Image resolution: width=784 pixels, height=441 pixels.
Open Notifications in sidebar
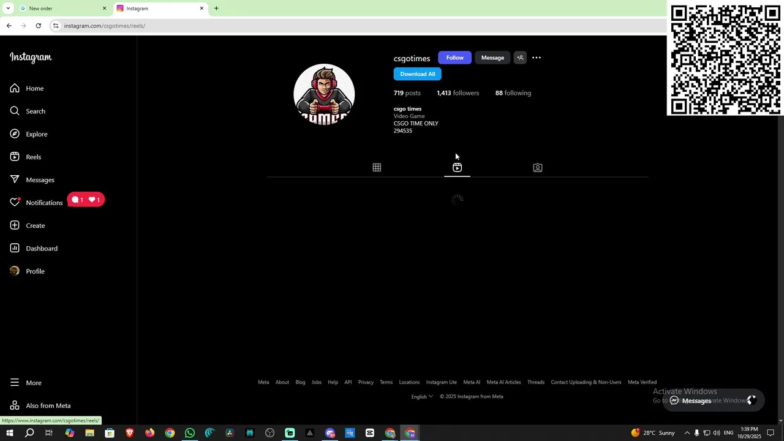[x=37, y=202]
